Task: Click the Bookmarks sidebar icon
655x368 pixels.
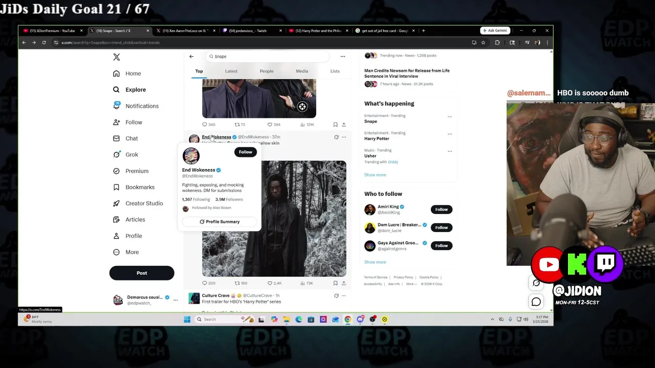Action: [116, 187]
